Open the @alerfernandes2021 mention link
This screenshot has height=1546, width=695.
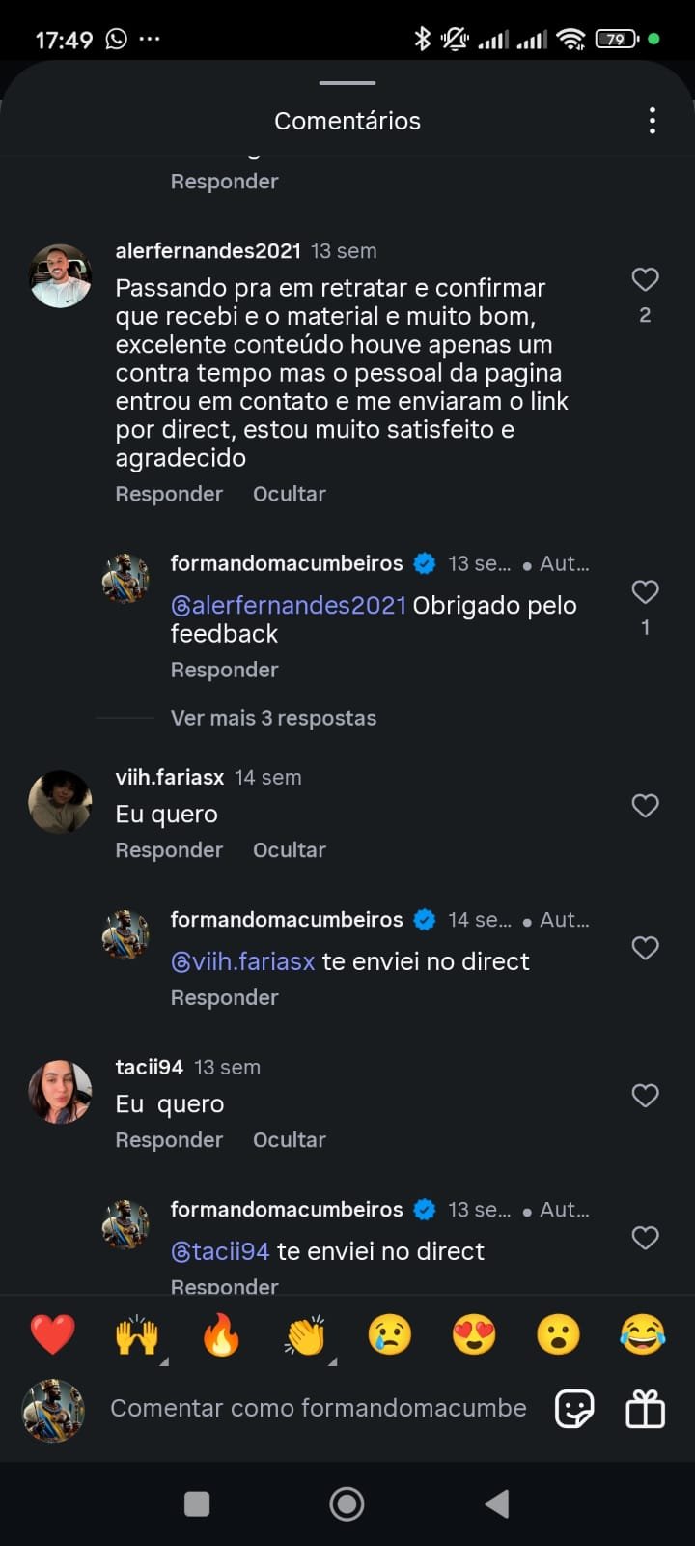289,606
